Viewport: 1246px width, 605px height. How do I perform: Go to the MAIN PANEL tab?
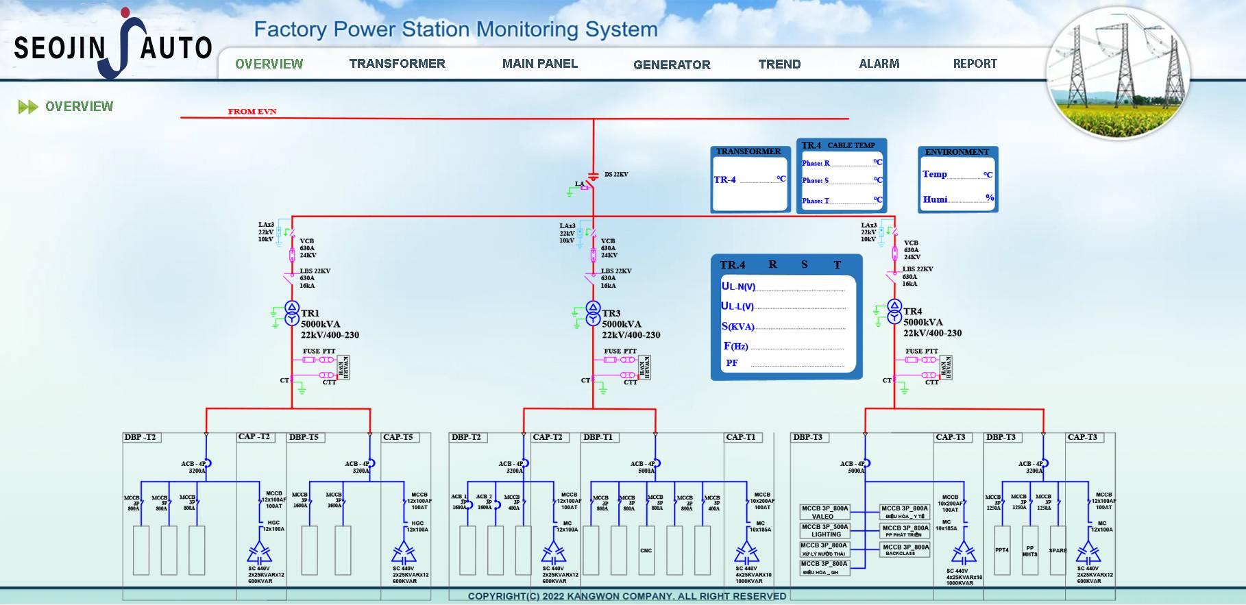click(x=539, y=64)
